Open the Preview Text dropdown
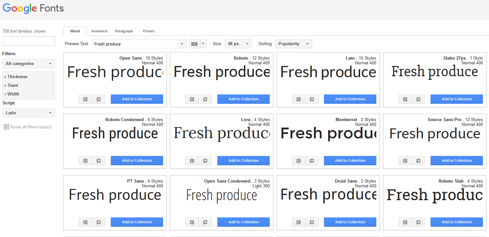The width and height of the screenshot is (489, 237). 182,44
